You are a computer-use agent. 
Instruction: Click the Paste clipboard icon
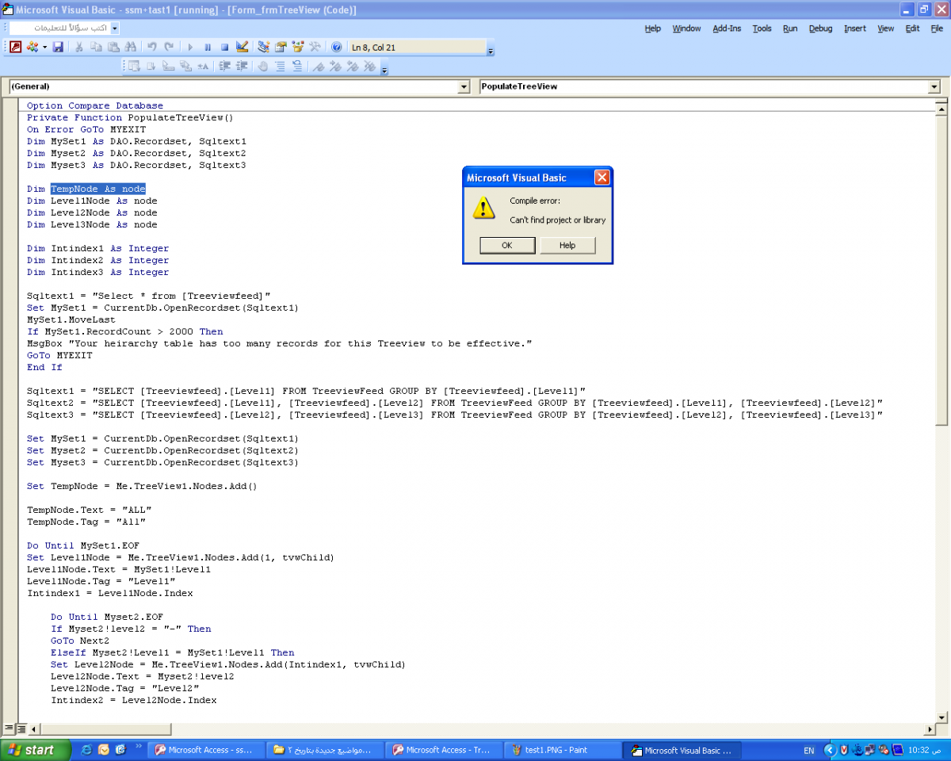tap(113, 47)
